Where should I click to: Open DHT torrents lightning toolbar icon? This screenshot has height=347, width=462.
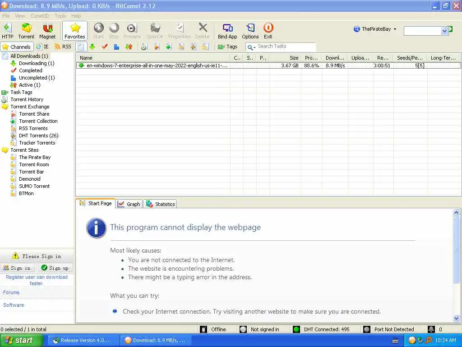(x=193, y=47)
